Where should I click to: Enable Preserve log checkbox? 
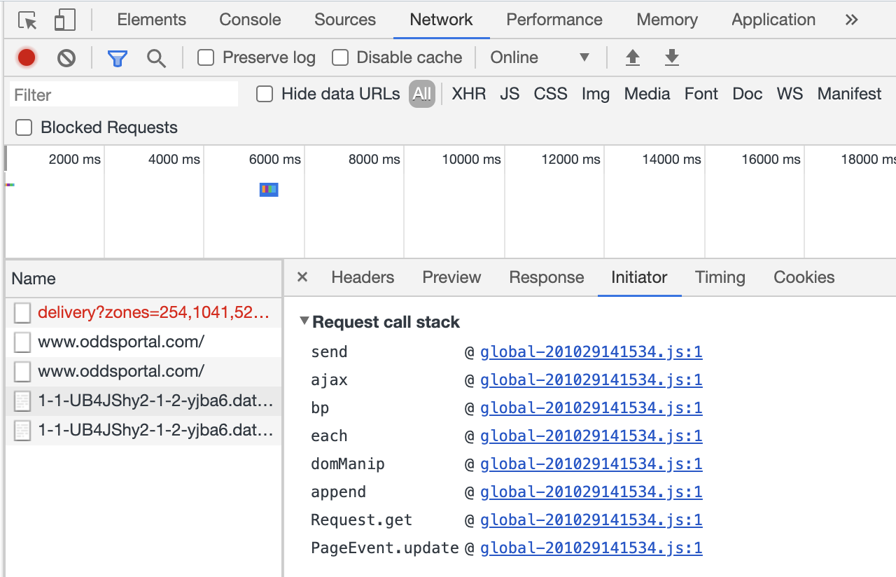coord(206,57)
